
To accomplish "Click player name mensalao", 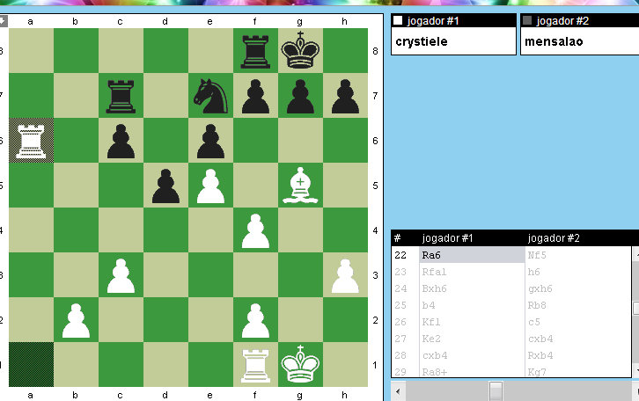I will tap(554, 41).
